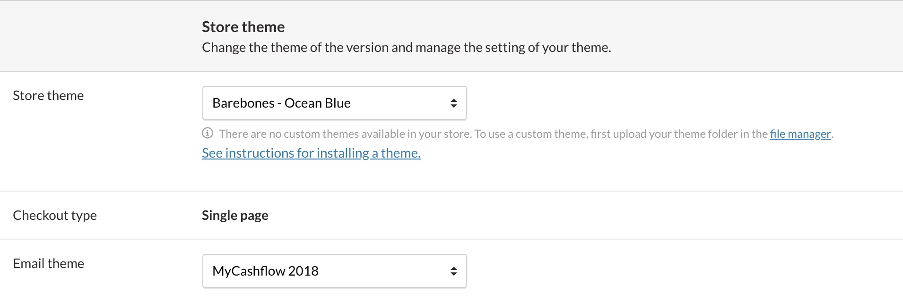Click the 'no custom themes available' notice text
Viewport: 903px width, 302px height.
point(345,134)
